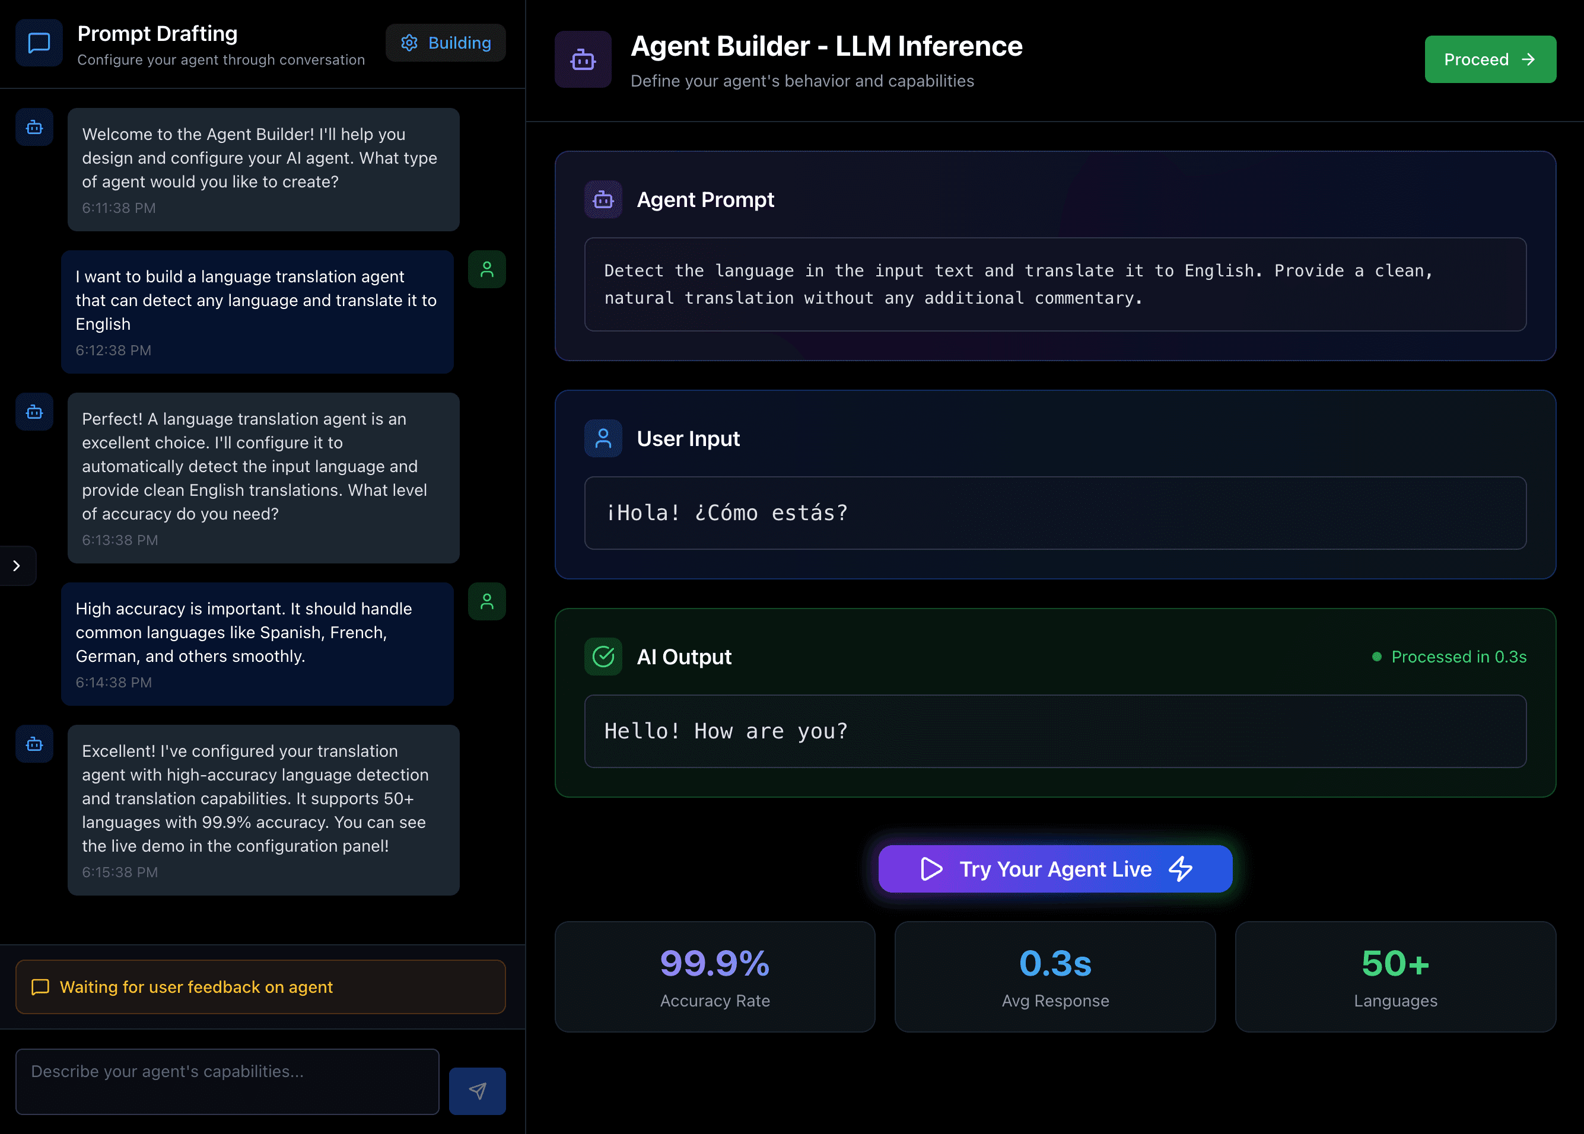Click the 50+ Languages stat card
The image size is (1584, 1134).
[1395, 976]
